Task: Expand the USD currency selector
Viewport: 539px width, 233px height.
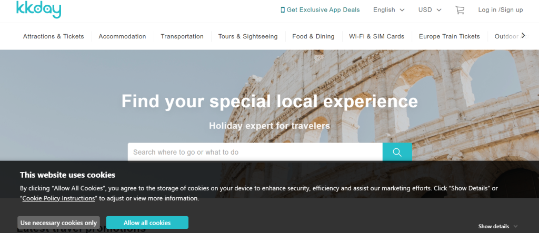Action: click(430, 10)
